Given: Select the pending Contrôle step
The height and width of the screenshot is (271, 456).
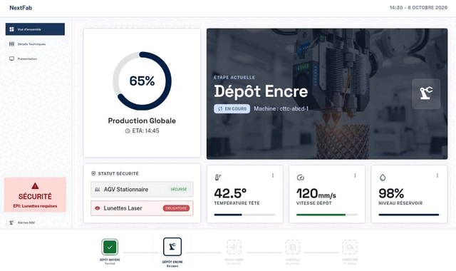Looking at the screenshot, I should [x=293, y=247].
